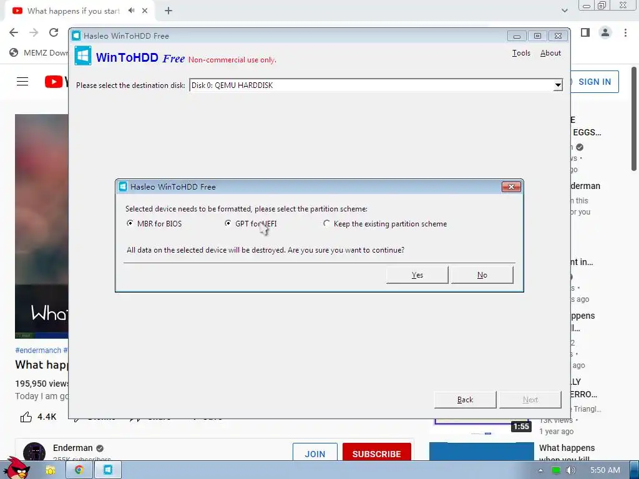639x479 pixels.
Task: Click the WinToHDD title bar icon
Action: coord(76,36)
